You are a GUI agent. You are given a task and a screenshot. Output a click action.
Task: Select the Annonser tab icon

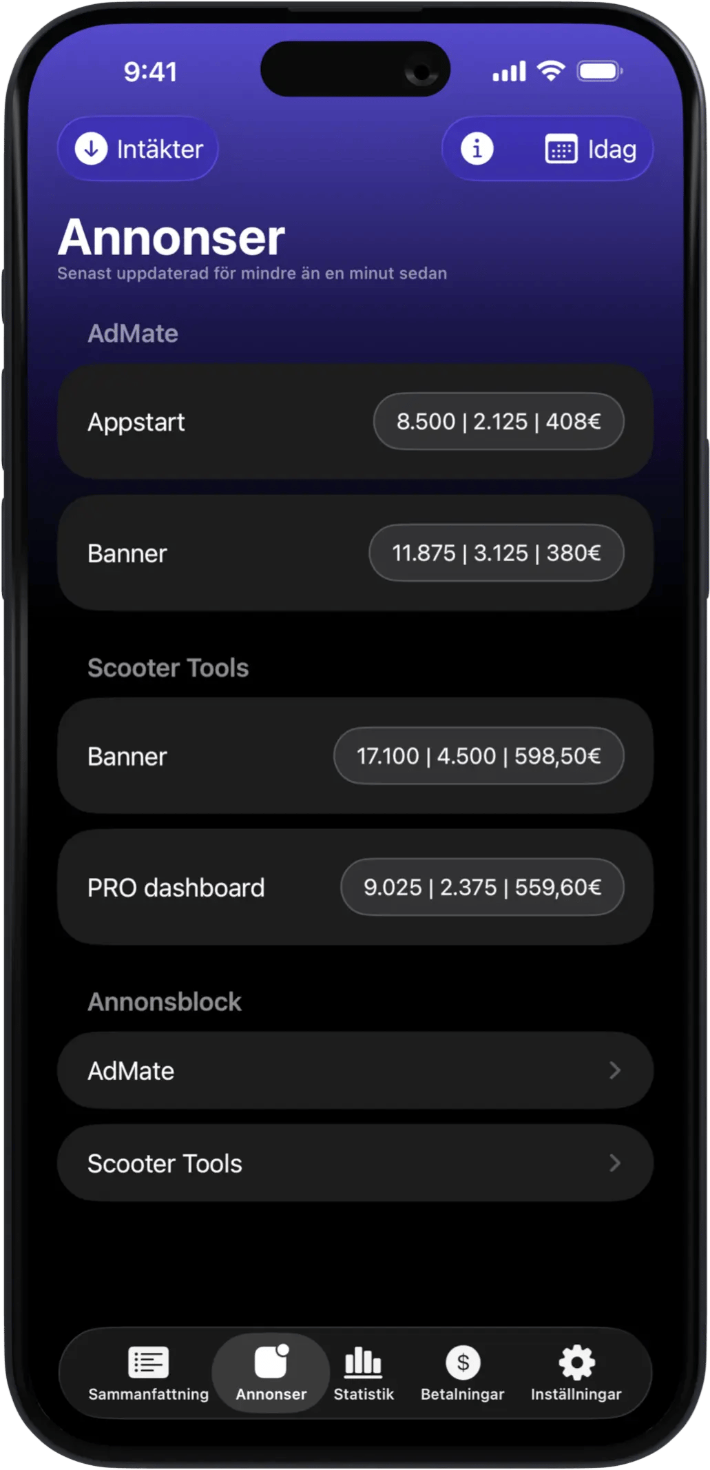pos(271,1362)
